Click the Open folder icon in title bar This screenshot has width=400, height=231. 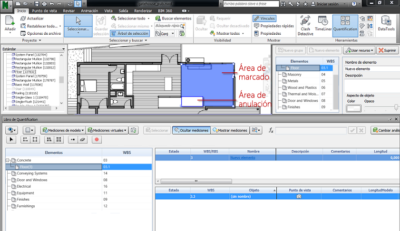pyautogui.click(x=26, y=4)
